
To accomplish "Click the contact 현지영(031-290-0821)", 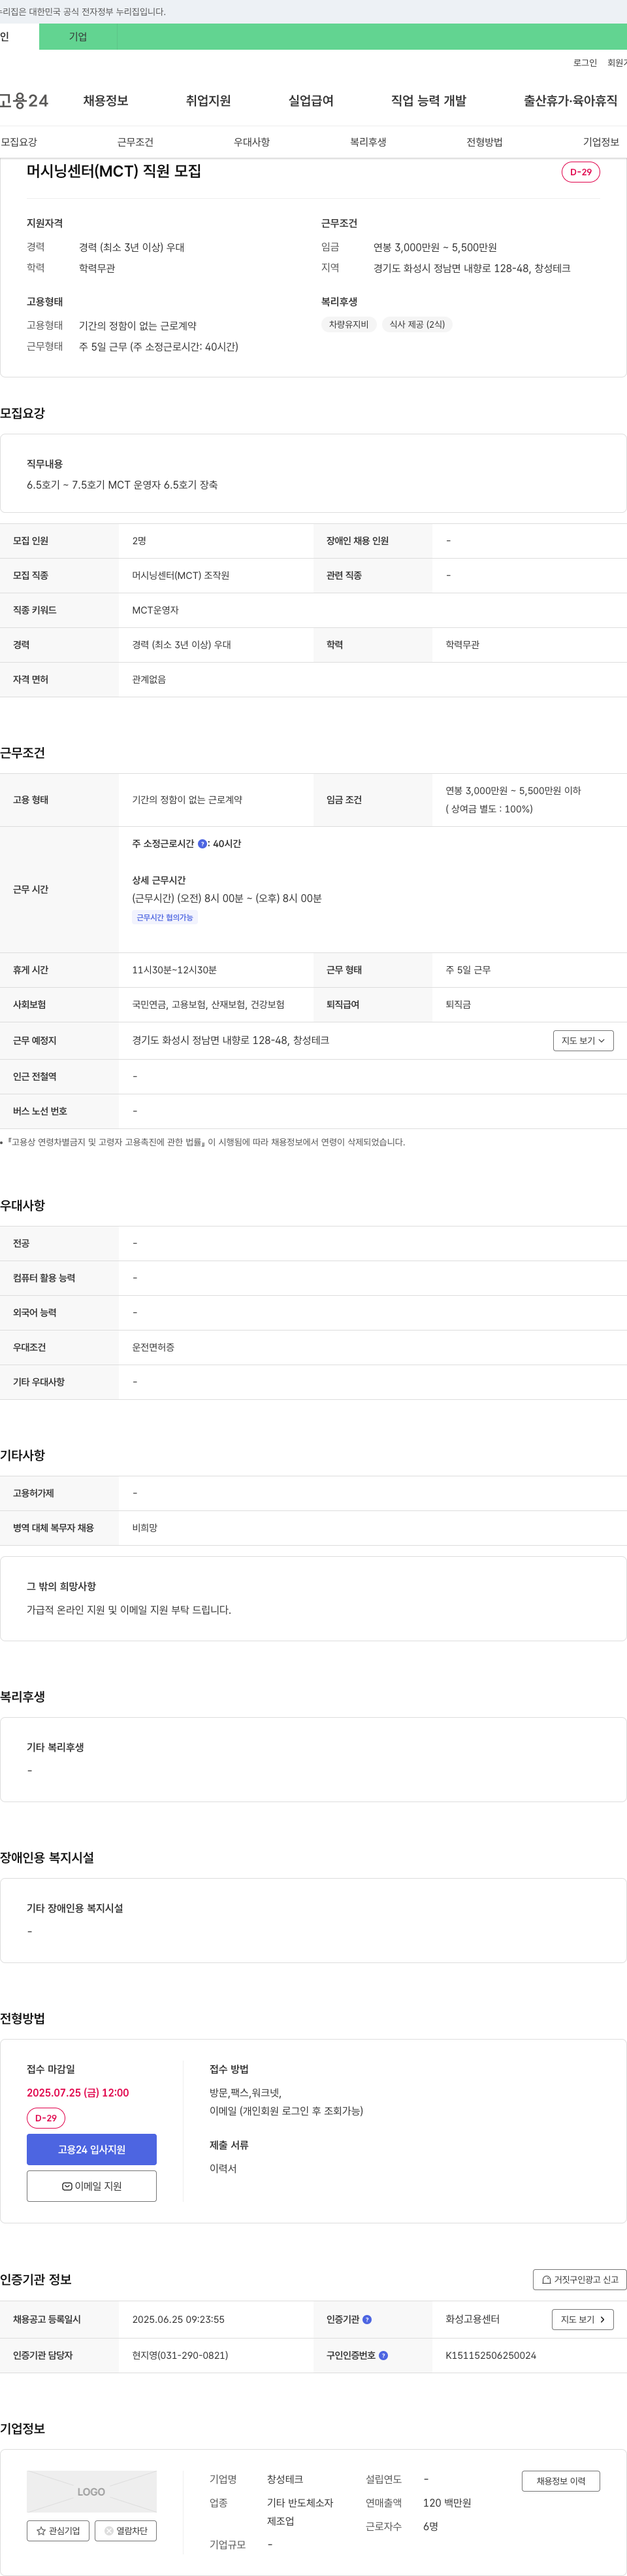I will pos(180,2356).
